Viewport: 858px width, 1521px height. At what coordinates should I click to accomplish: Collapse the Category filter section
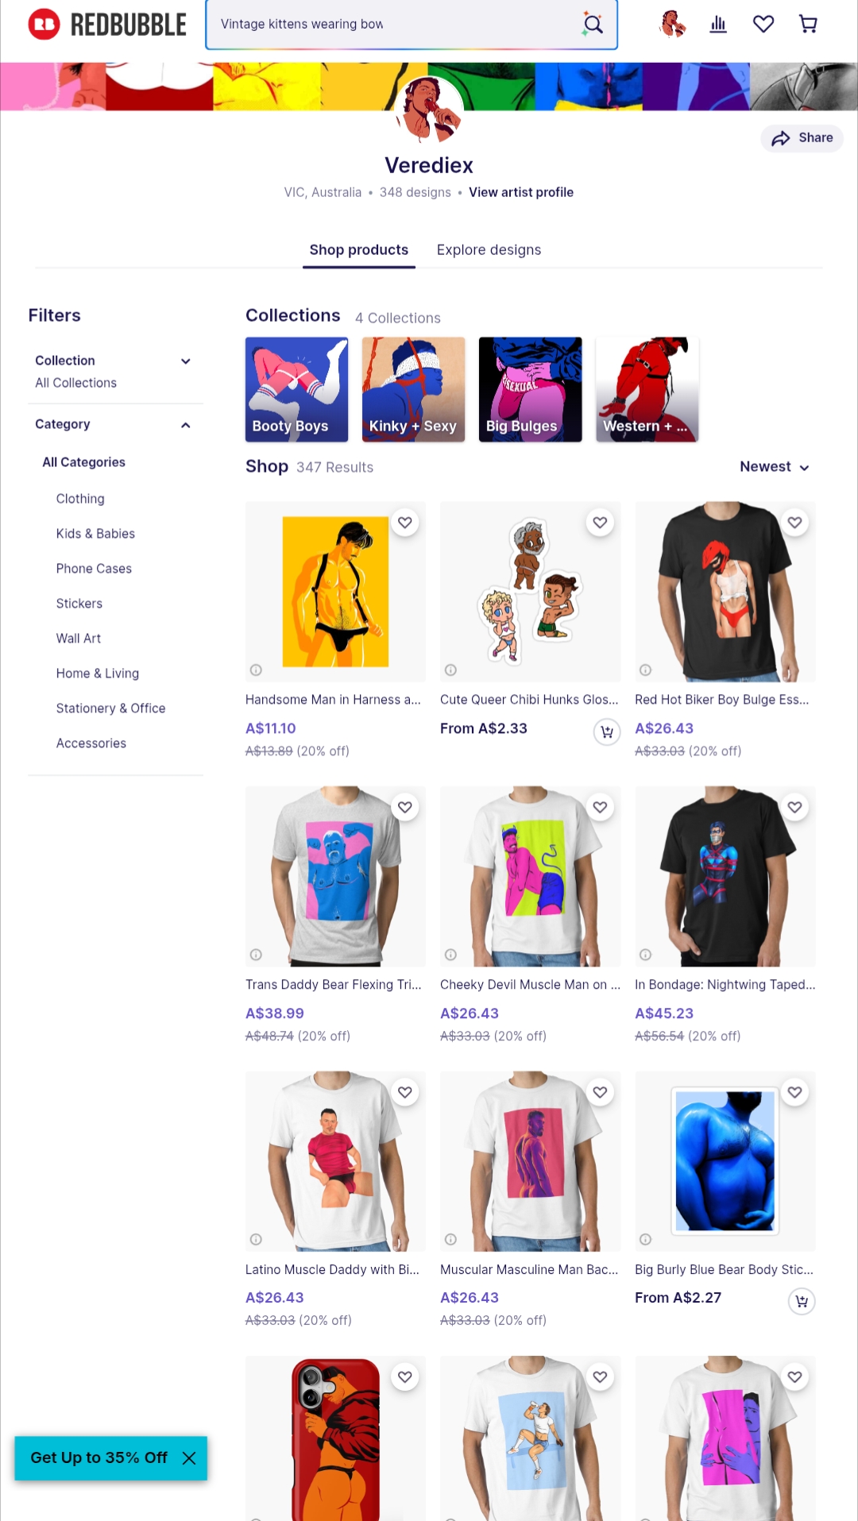[186, 425]
